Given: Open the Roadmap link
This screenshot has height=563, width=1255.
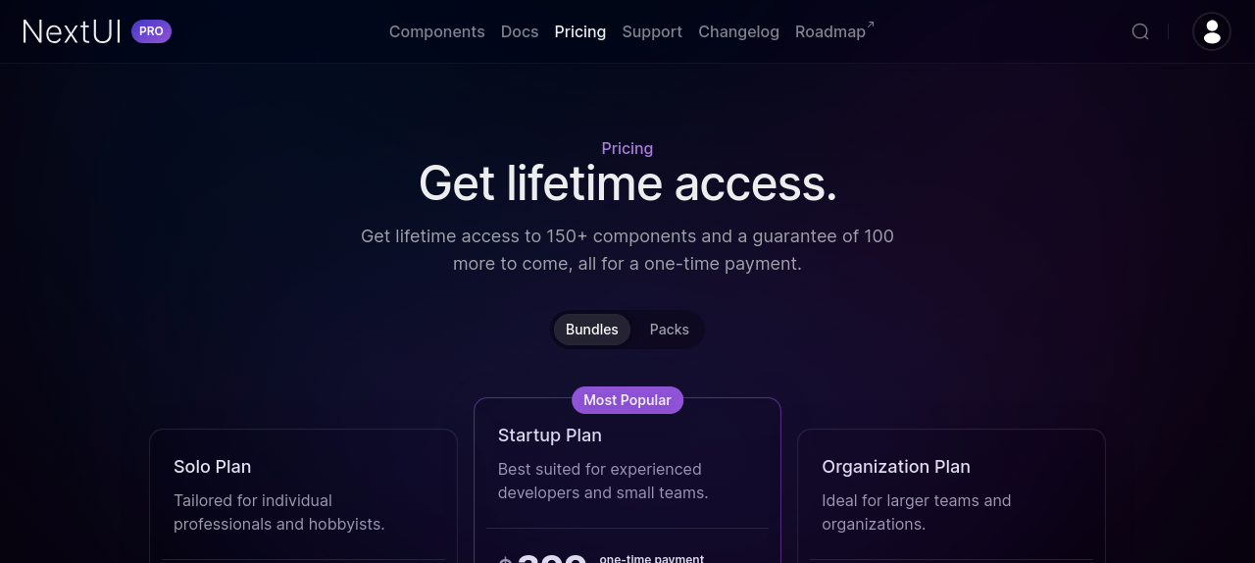Looking at the screenshot, I should 829,31.
